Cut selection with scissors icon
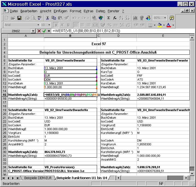 click(x=47, y=18)
